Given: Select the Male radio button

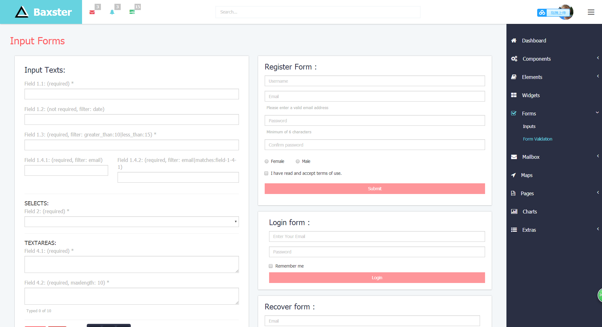Looking at the screenshot, I should (298, 161).
